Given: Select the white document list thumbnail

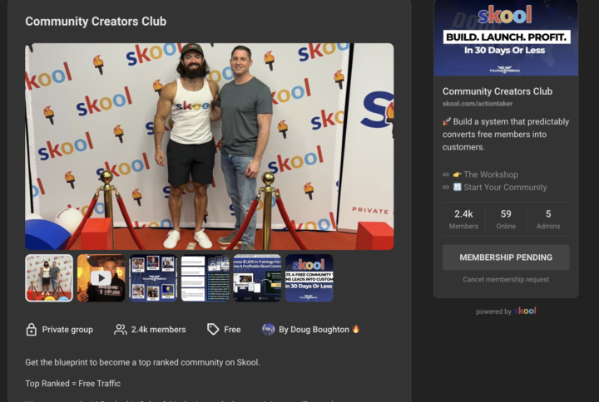Looking at the screenshot, I should pos(205,278).
